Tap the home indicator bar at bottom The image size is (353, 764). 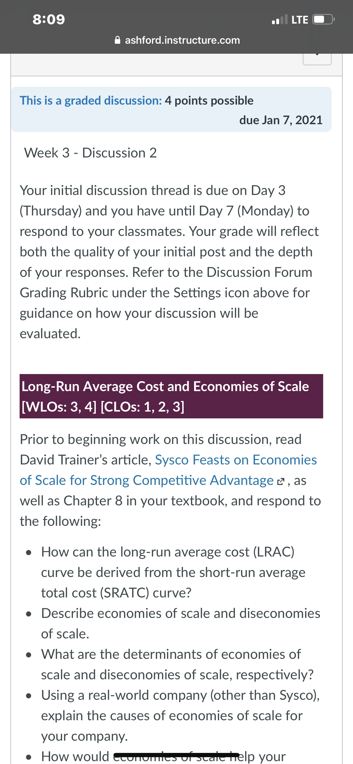(176, 755)
